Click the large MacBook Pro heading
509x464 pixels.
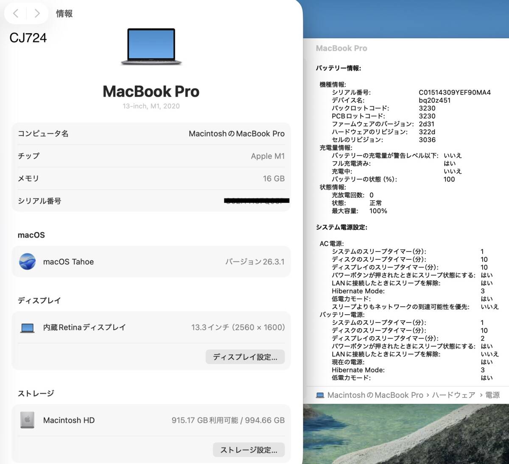pyautogui.click(x=151, y=91)
